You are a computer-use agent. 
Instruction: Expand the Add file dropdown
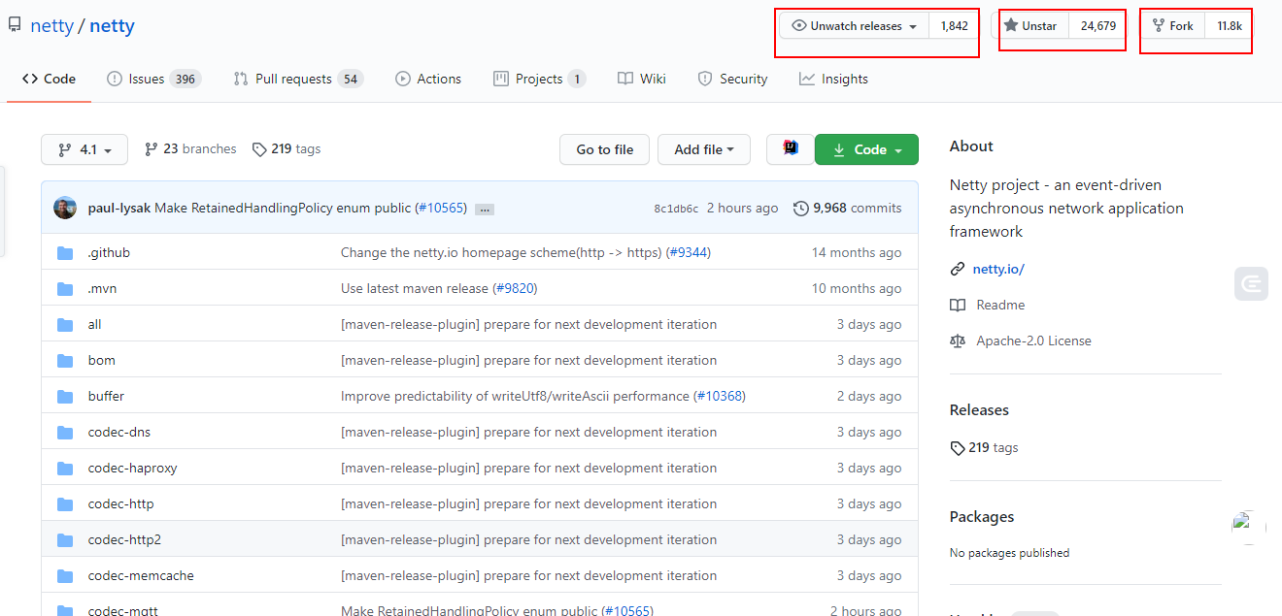[704, 149]
